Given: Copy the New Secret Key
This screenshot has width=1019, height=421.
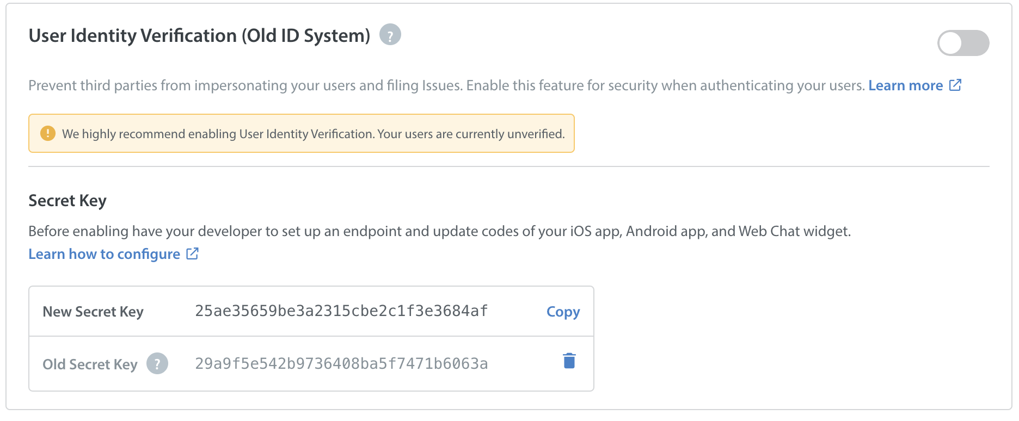Looking at the screenshot, I should pos(563,312).
